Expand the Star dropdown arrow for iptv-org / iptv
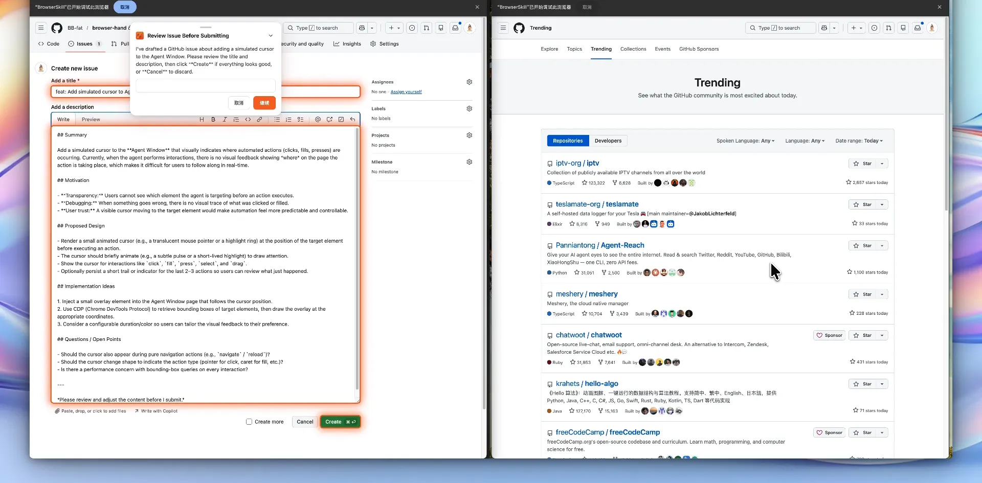Viewport: 982px width, 483px height. [x=882, y=164]
